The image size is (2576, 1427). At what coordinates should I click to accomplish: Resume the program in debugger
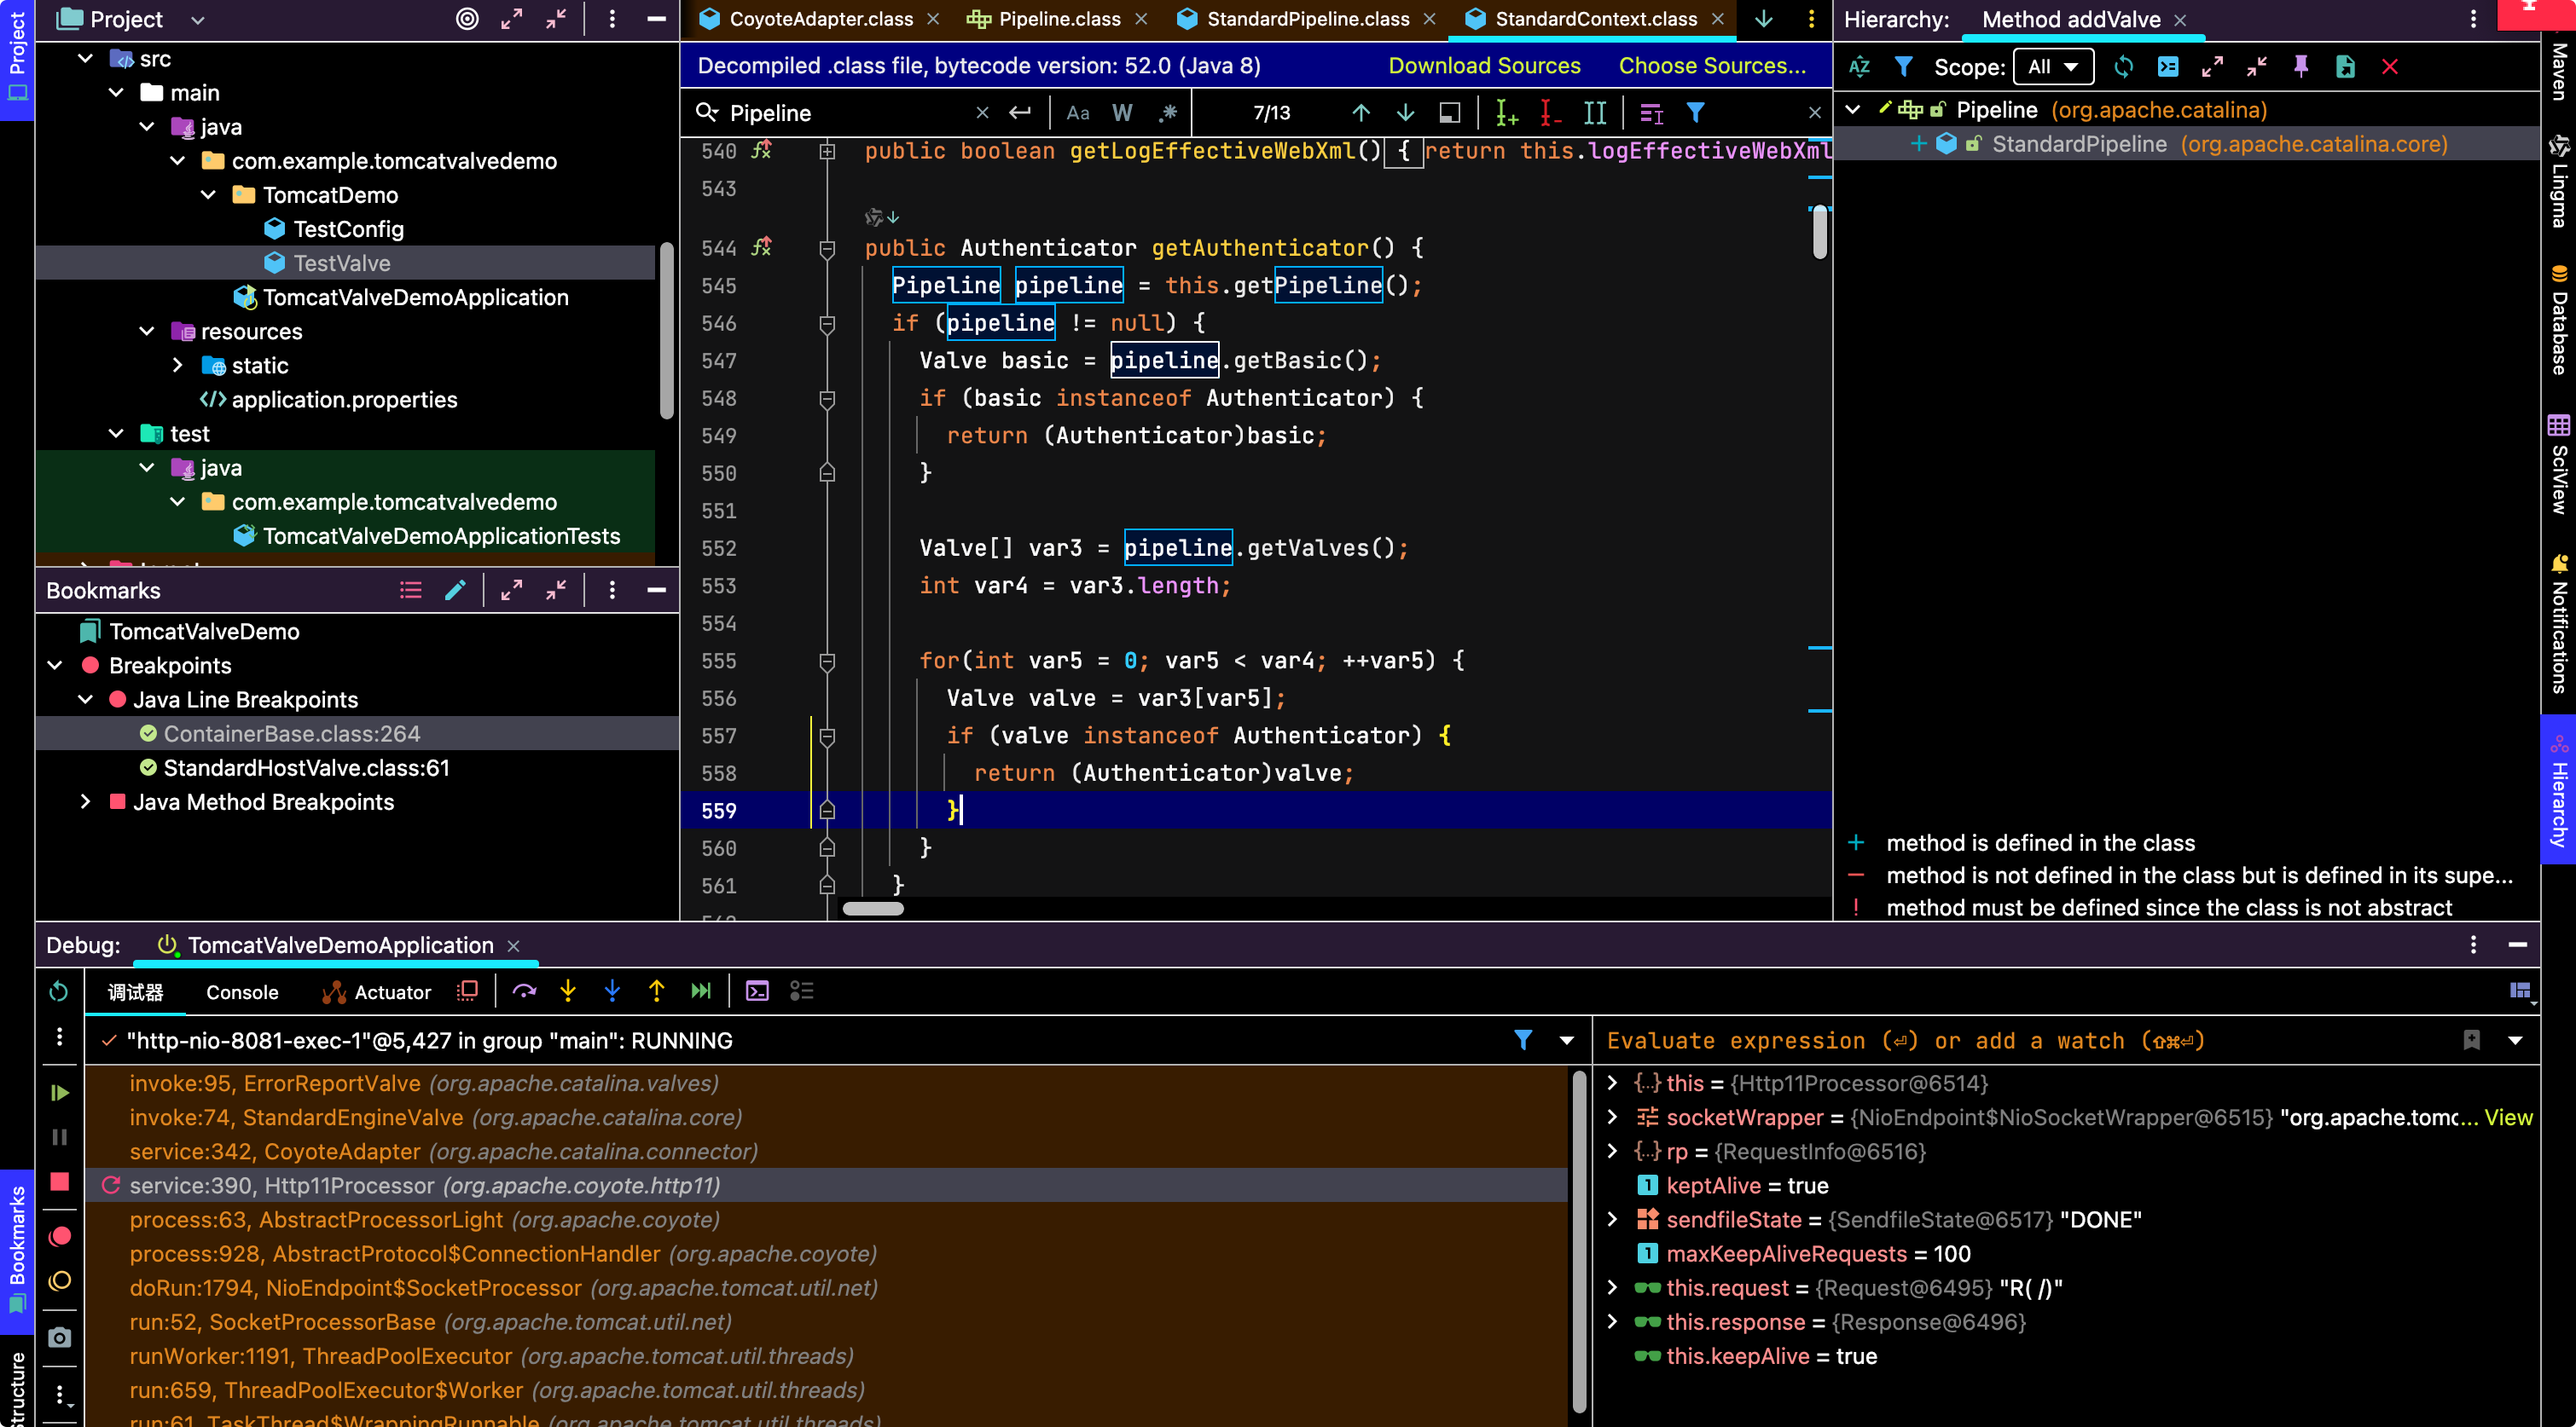pos(60,1092)
